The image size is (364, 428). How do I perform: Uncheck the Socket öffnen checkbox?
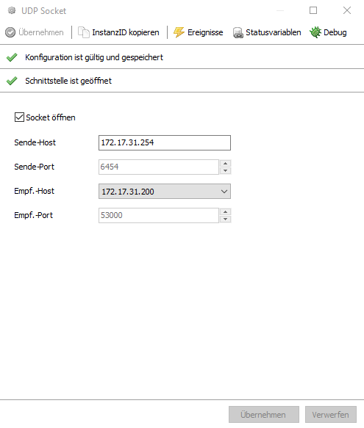[x=19, y=117]
